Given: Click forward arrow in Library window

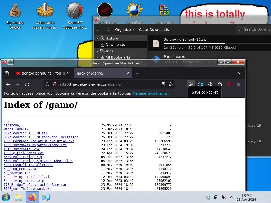Looking at the screenshot, I should (107, 30).
